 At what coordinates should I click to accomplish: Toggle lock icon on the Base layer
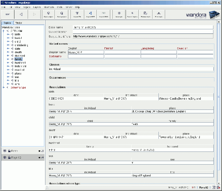[x=9, y=151]
